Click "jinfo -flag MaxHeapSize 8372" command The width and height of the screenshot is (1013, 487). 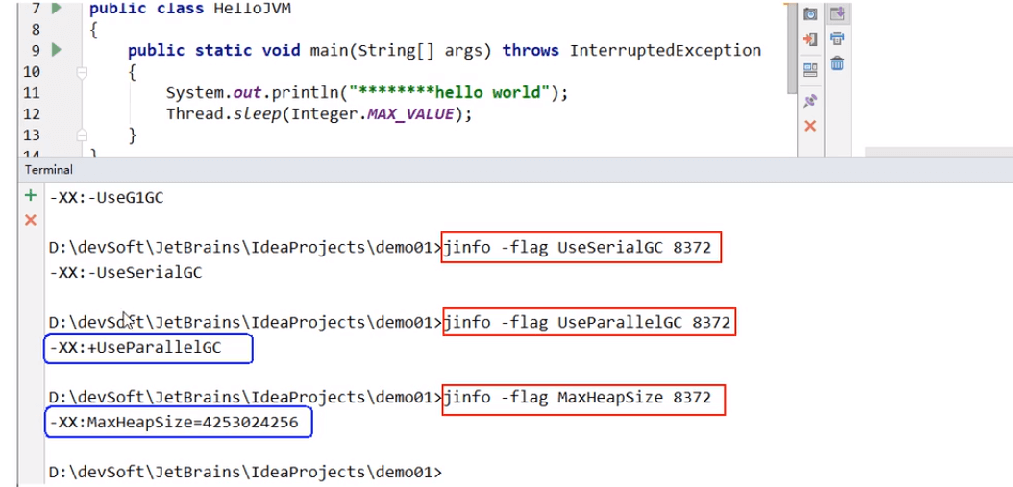point(578,397)
